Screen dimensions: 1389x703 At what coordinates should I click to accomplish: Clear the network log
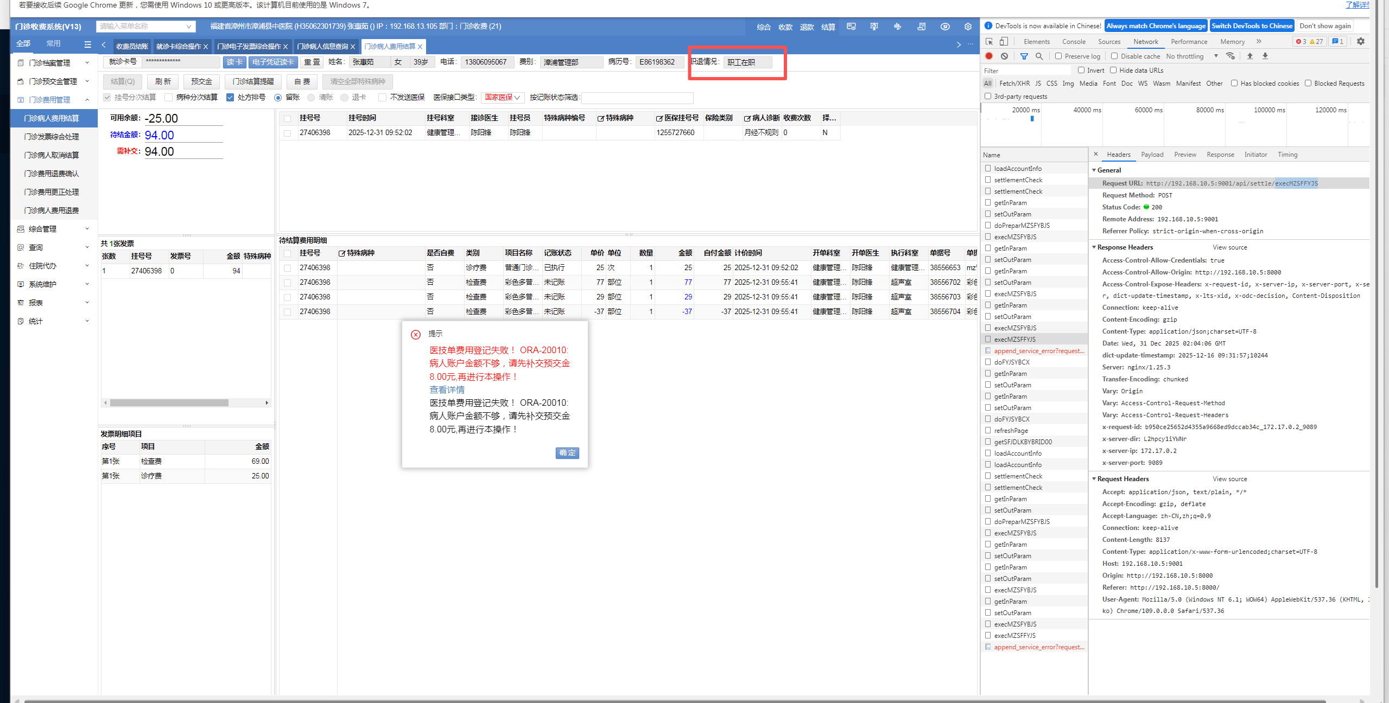pos(1004,56)
